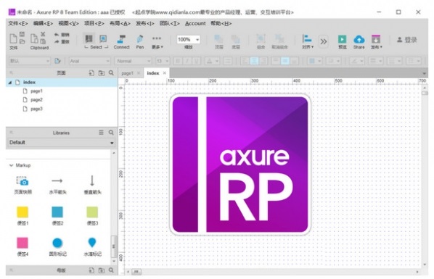434x279 pixels.
Task: Toggle vertical align middle
Action: tap(284, 61)
